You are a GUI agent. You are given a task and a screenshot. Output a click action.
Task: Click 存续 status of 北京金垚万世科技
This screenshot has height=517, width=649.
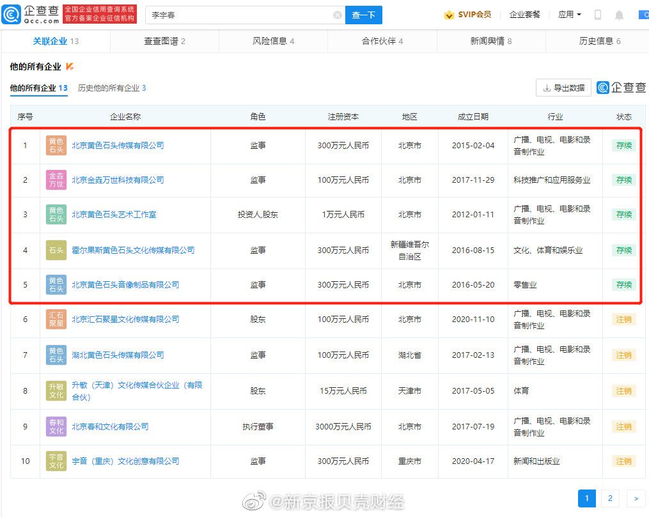click(624, 180)
